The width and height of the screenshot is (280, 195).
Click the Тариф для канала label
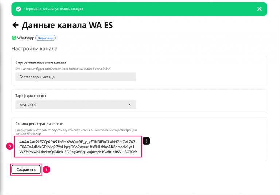[x=31, y=96]
